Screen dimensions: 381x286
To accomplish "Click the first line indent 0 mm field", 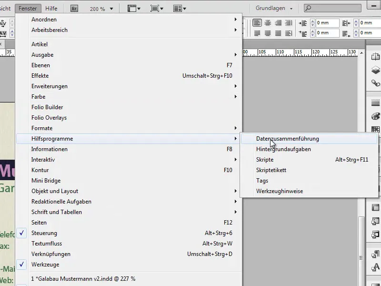I will pyautogui.click(x=327, y=33).
